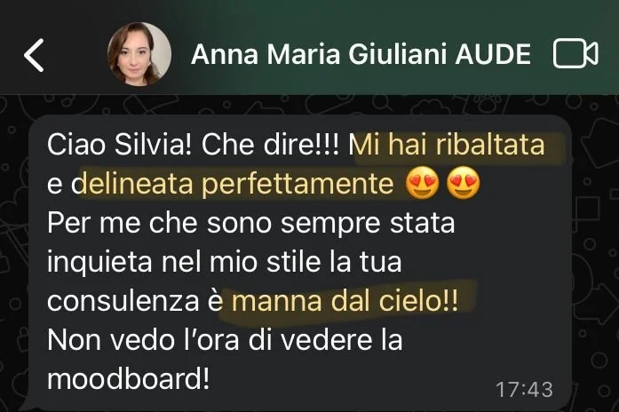Click highlighted text "Mi hai ribaltata"
619x412 pixels.
[447, 145]
